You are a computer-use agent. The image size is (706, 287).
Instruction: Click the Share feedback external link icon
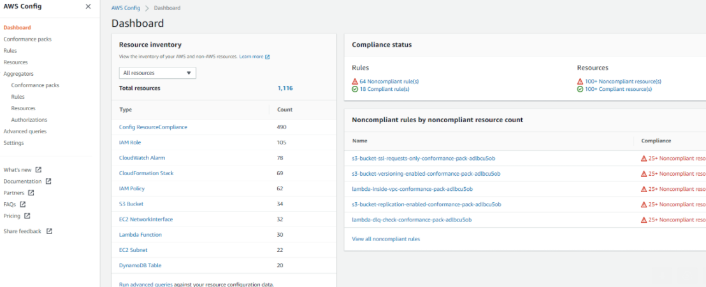click(50, 231)
